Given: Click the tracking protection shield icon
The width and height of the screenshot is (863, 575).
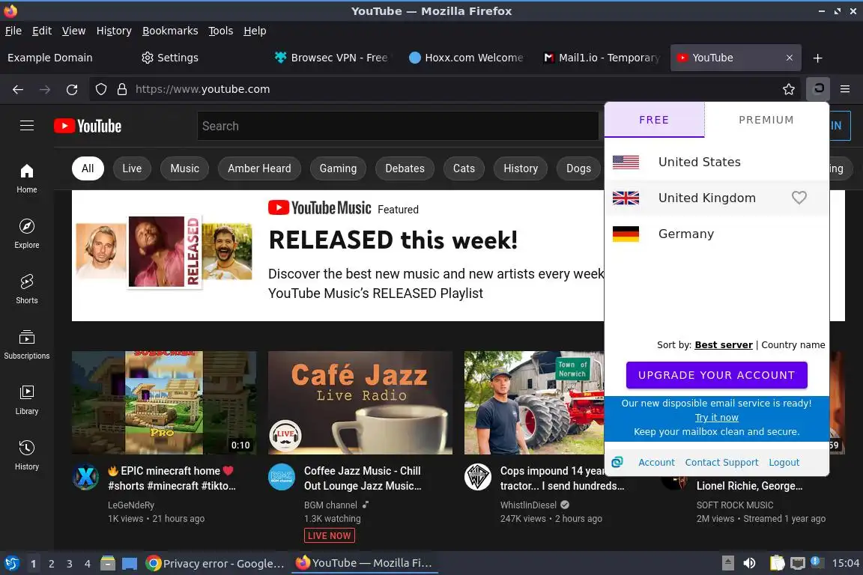Looking at the screenshot, I should click(100, 89).
